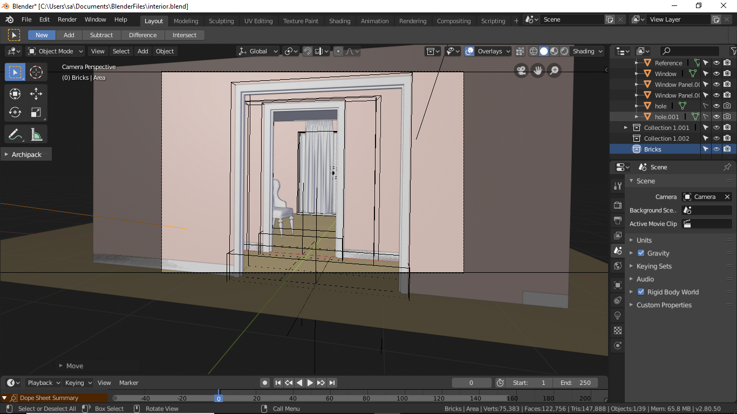Activate the Annotate pencil tool
Image resolution: width=737 pixels, height=414 pixels.
[x=15, y=134]
